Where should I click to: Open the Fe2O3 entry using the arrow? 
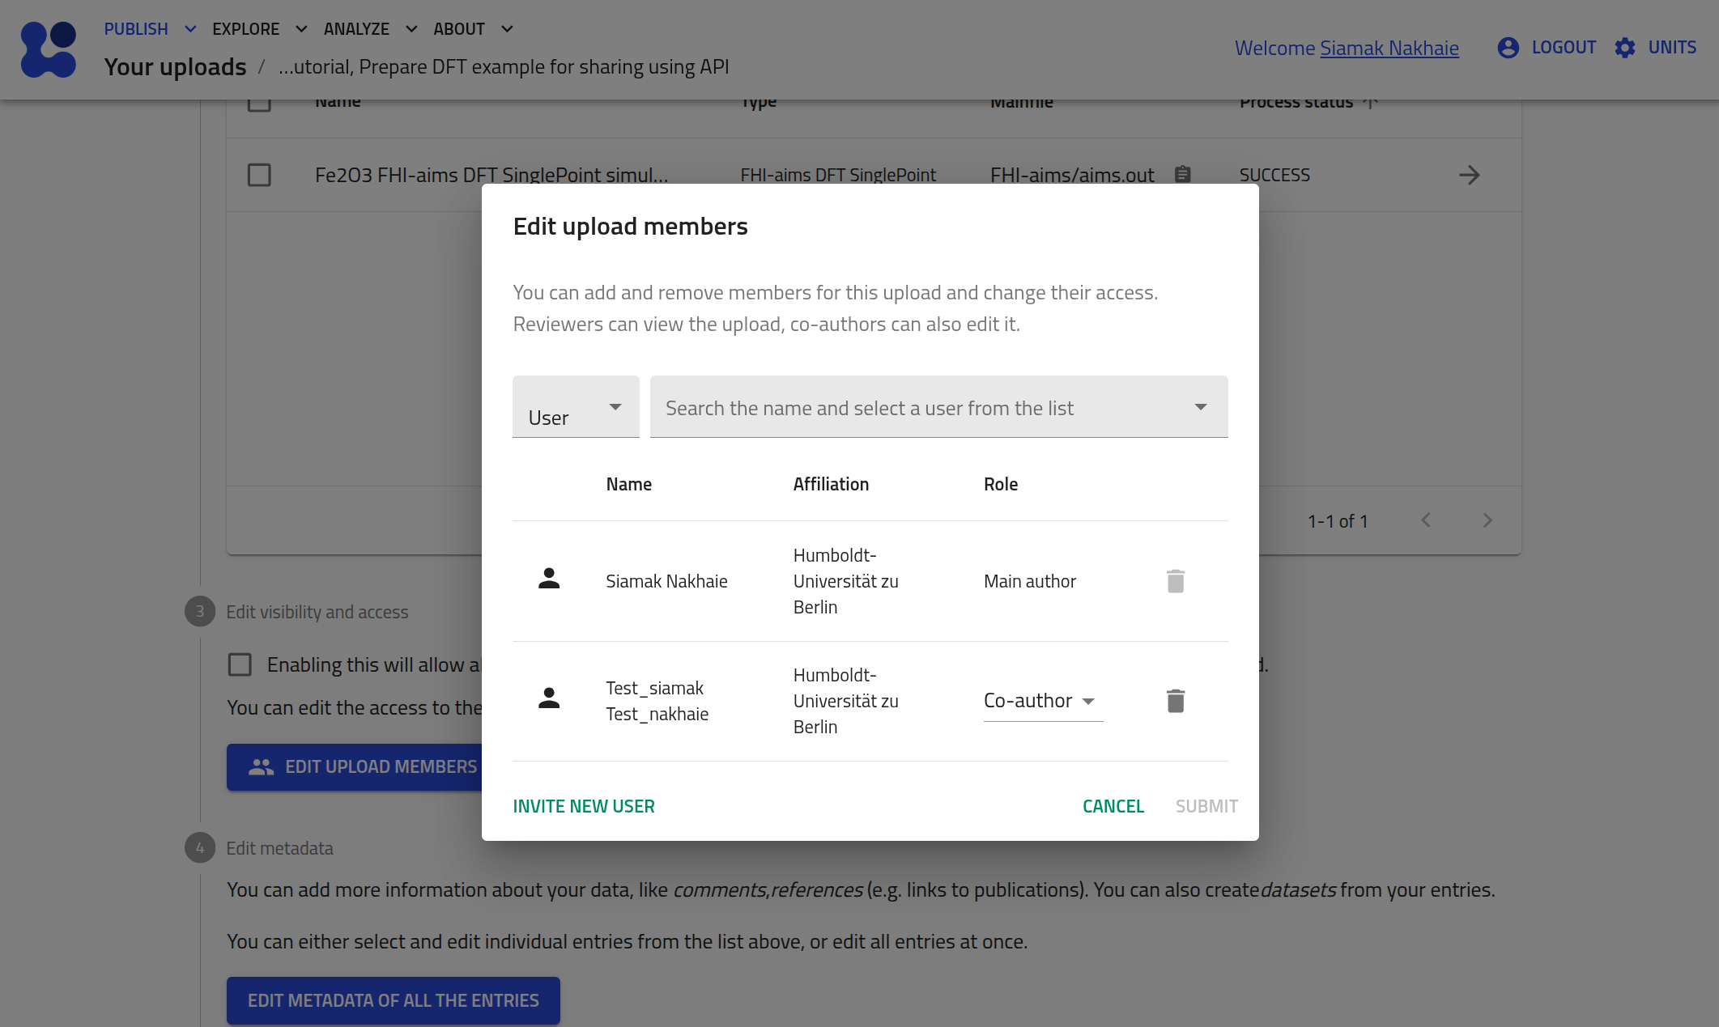(x=1470, y=175)
